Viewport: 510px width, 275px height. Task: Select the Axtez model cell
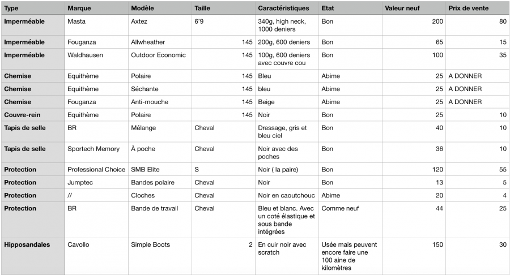[160, 25]
